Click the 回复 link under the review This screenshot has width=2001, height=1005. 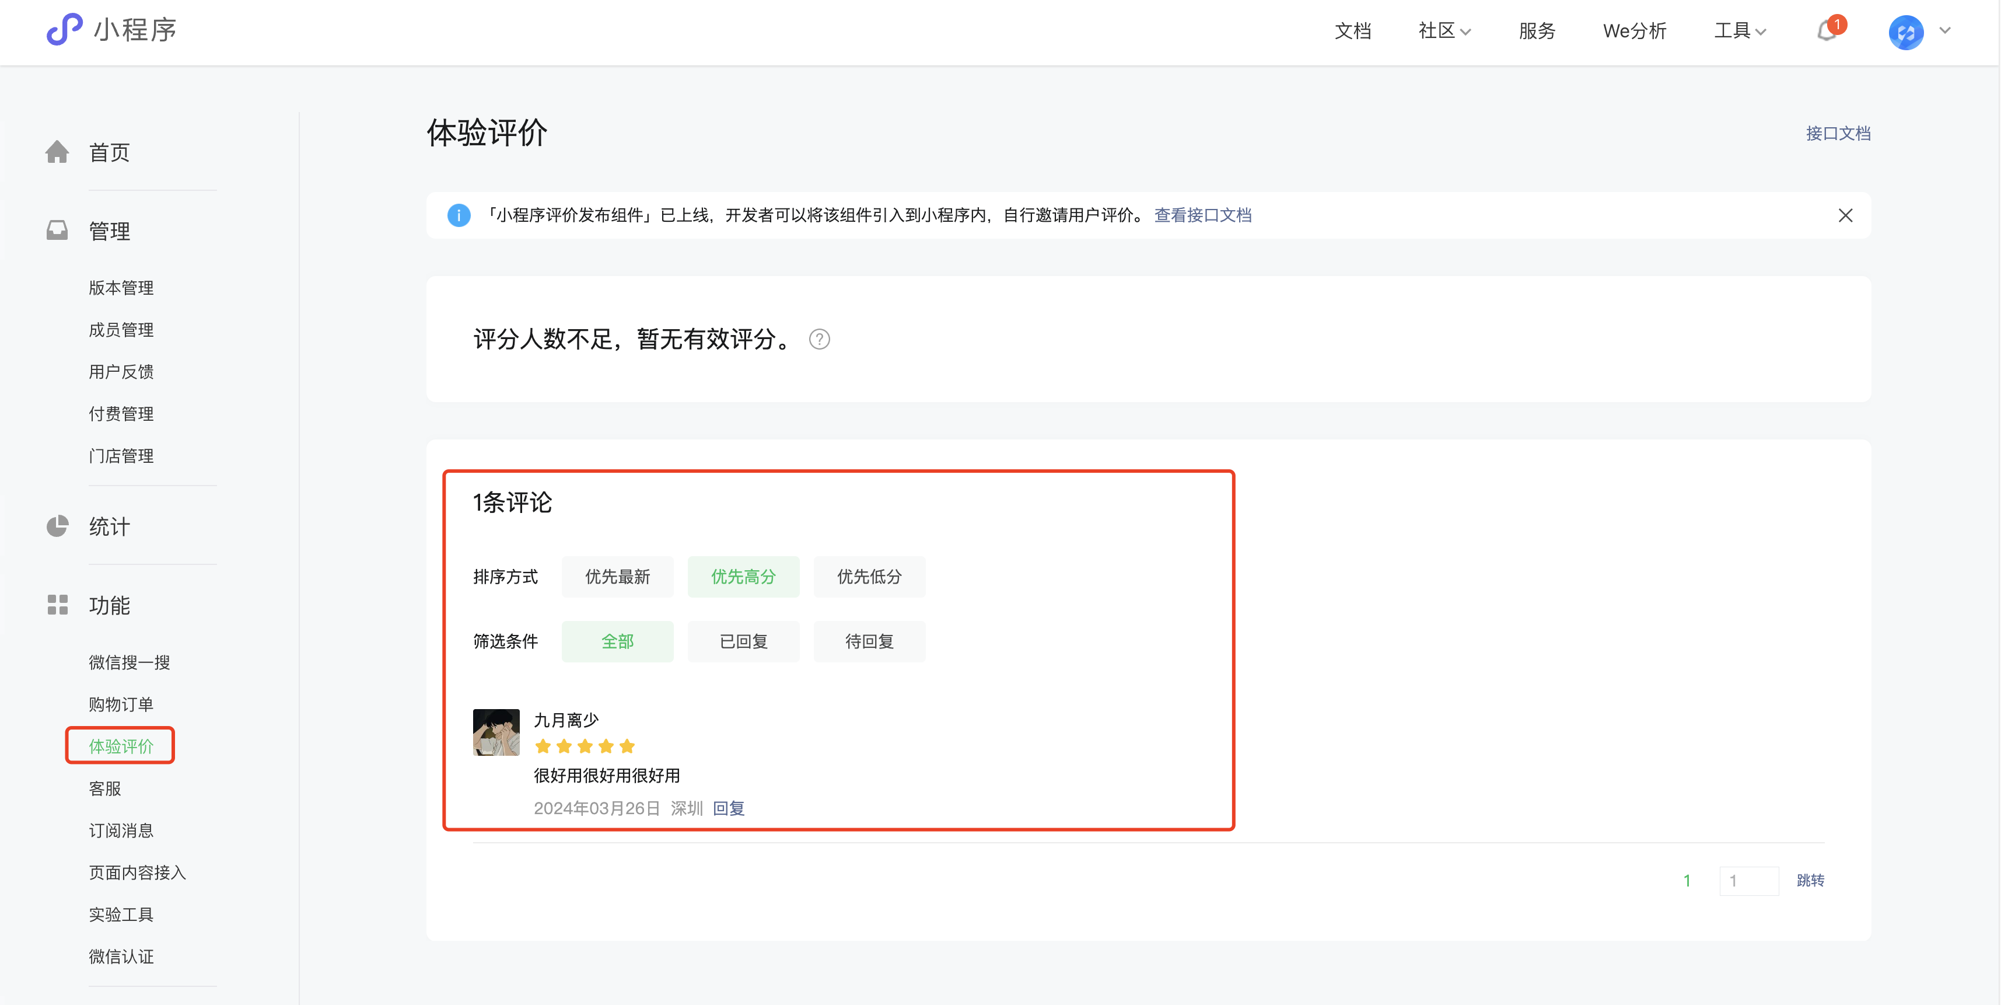click(x=728, y=808)
